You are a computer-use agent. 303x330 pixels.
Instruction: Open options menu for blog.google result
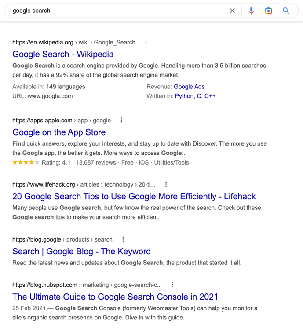(x=123, y=239)
